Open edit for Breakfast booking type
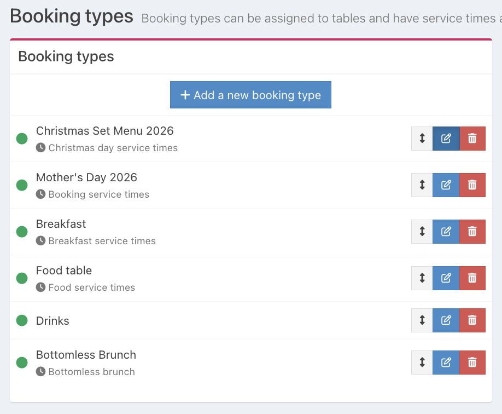The height and width of the screenshot is (414, 502). click(446, 232)
